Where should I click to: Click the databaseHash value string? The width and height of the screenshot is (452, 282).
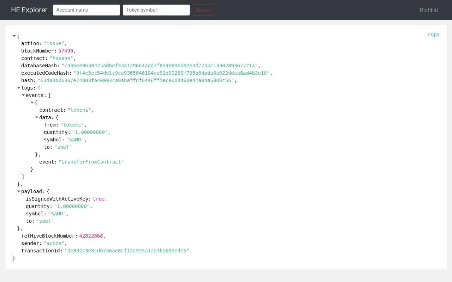[160, 66]
